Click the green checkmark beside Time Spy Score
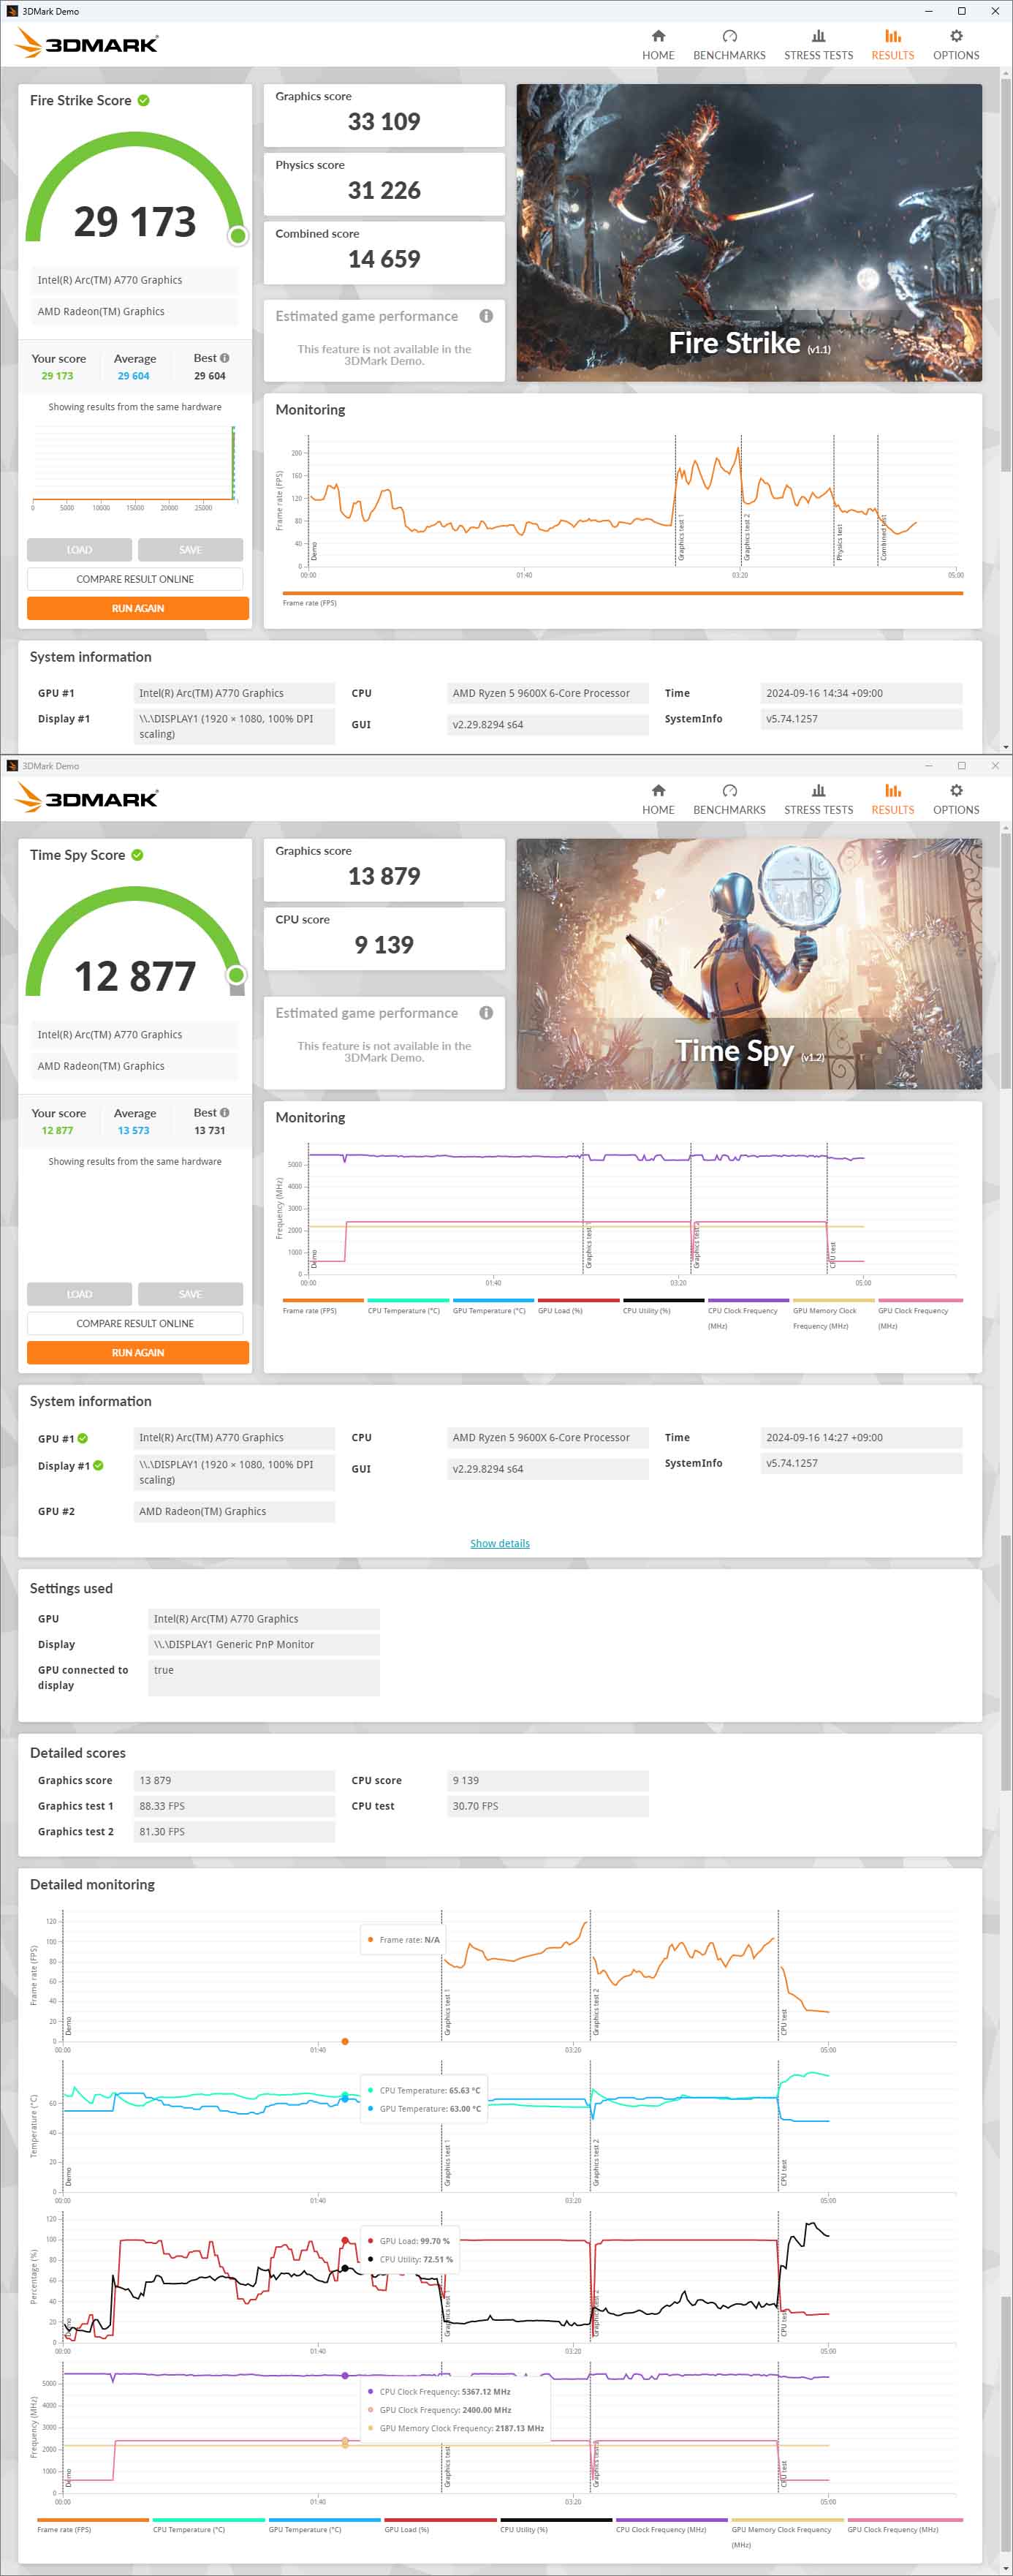The image size is (1013, 2576). (137, 855)
